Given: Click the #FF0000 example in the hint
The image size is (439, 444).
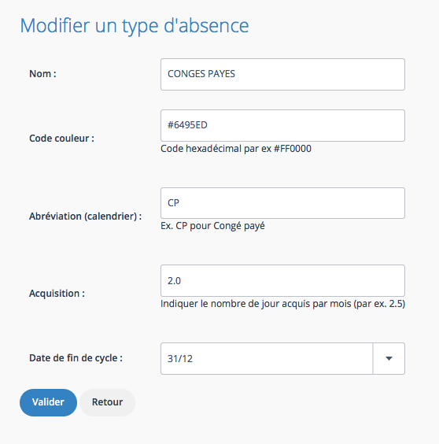Looking at the screenshot, I should (x=293, y=149).
